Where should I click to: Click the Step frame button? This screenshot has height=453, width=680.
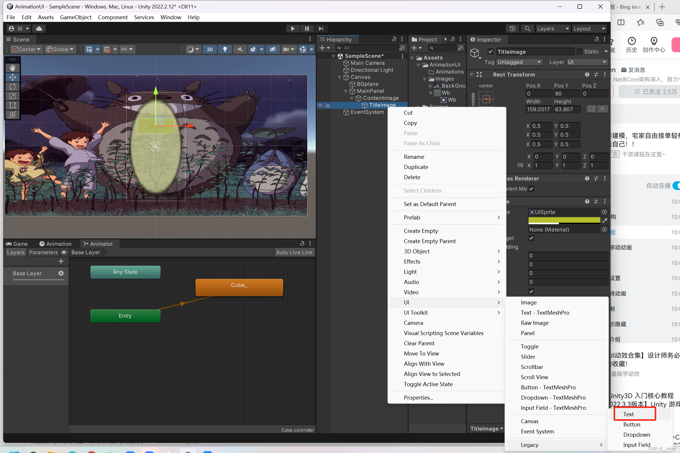(x=321, y=29)
